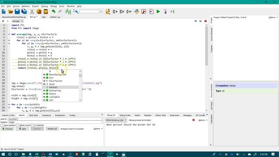The width and height of the screenshot is (279, 157).
Task: Click the Previous search button
Action: (7, 129)
